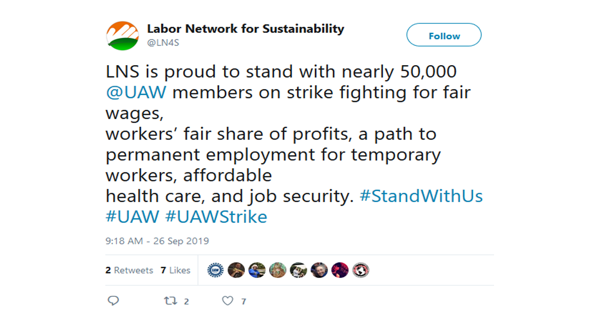The image size is (615, 323).
Task: Click the reply speech bubble icon
Action: click(x=113, y=301)
